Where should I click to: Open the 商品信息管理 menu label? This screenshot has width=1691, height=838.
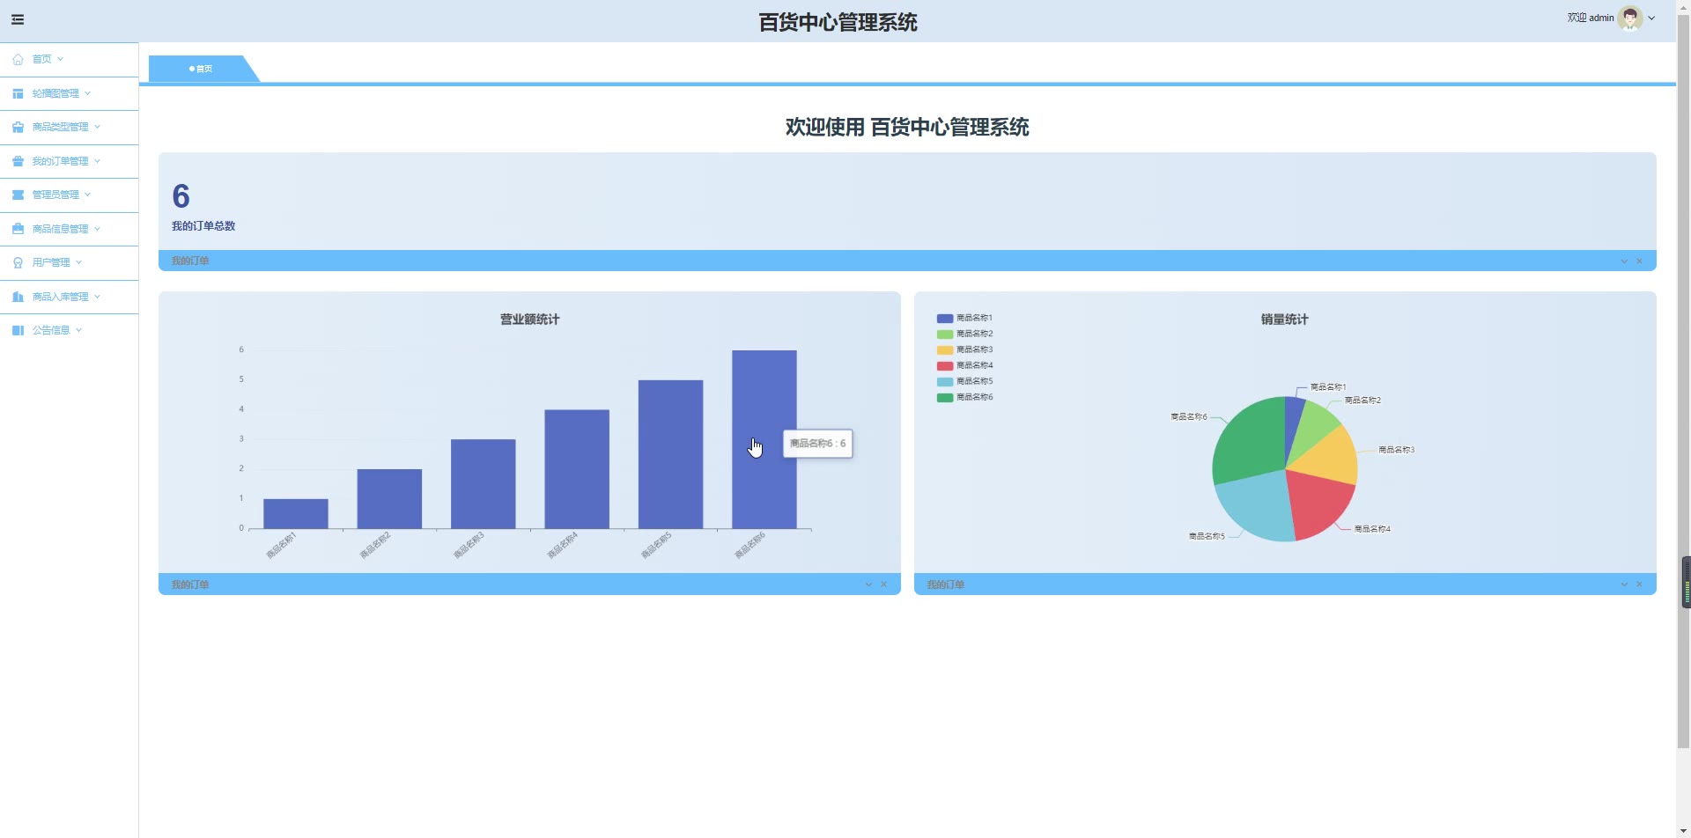pos(60,229)
